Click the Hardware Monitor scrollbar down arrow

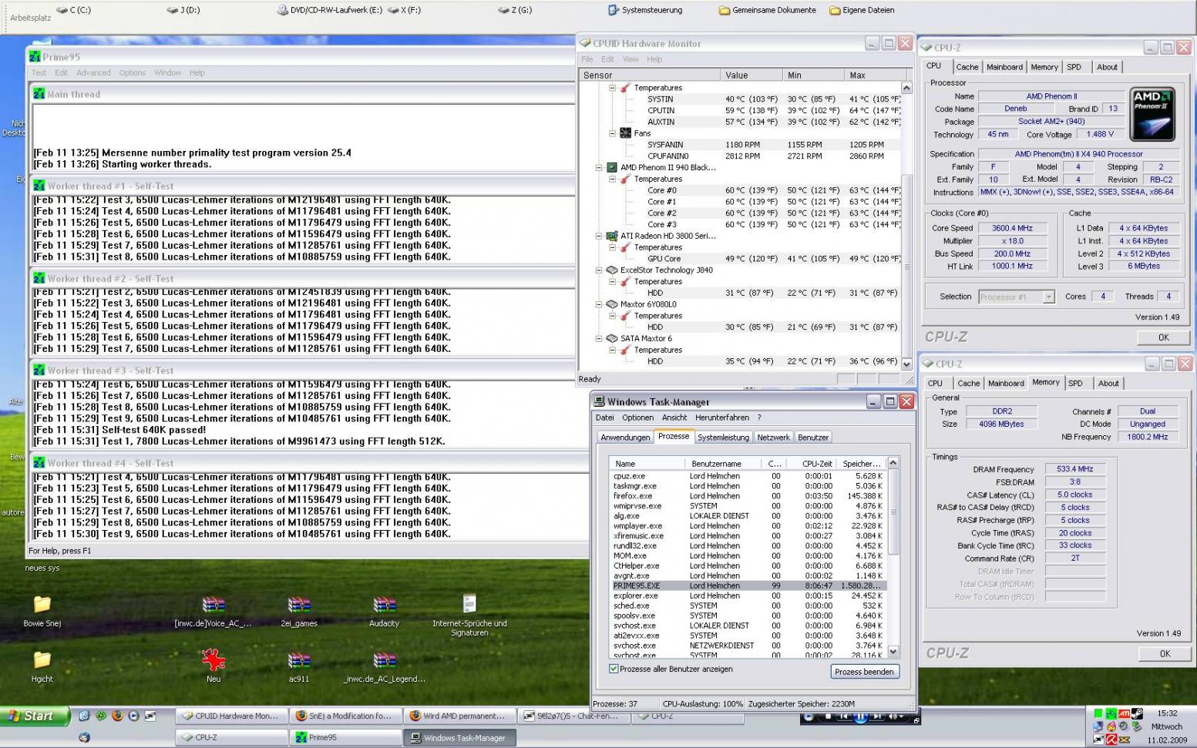906,364
